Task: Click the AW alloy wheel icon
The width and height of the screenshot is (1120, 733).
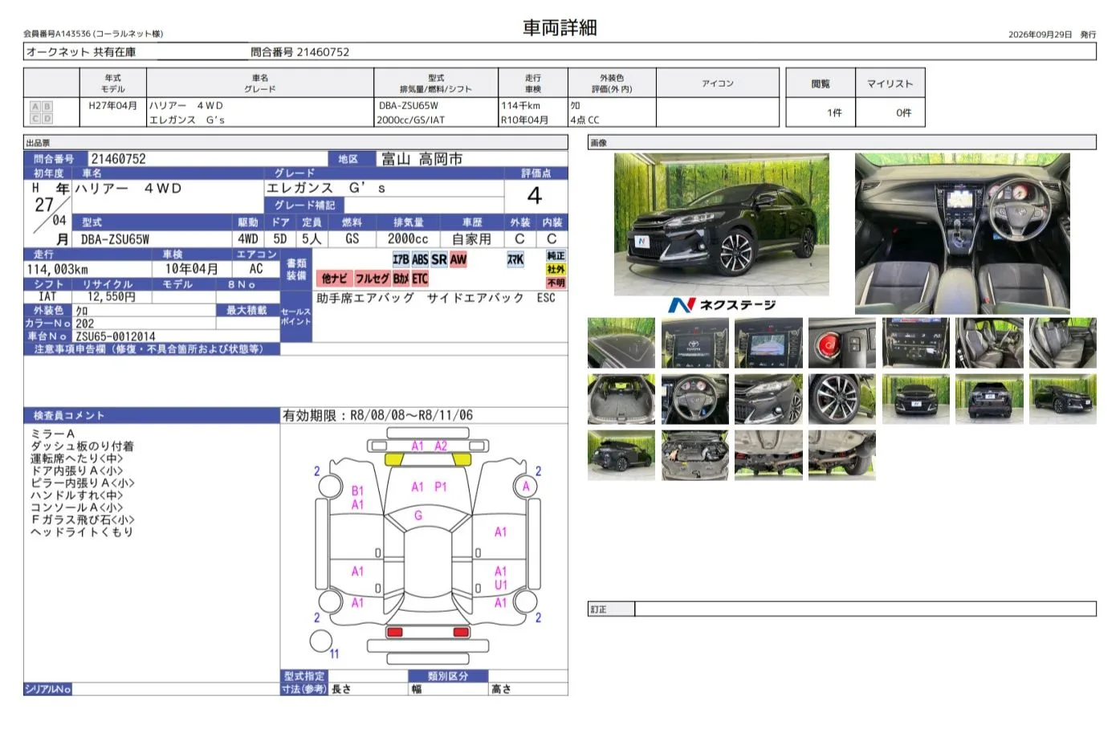Action: coord(458,259)
